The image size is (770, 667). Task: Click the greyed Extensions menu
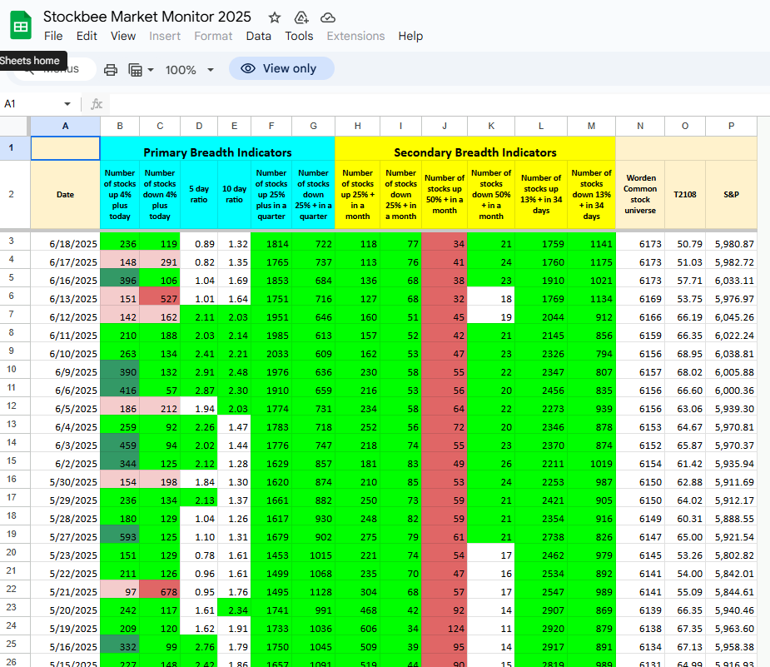pyautogui.click(x=355, y=37)
